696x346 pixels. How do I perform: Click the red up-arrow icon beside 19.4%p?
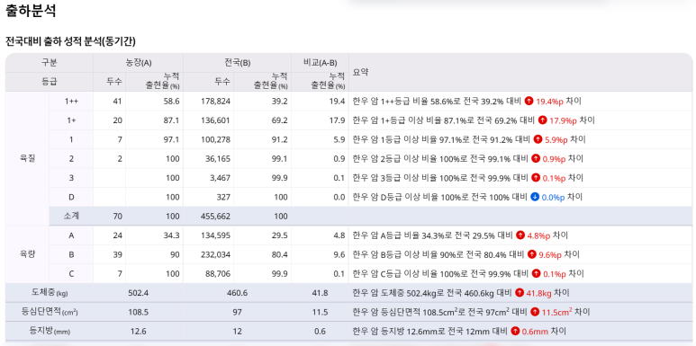pyautogui.click(x=529, y=101)
